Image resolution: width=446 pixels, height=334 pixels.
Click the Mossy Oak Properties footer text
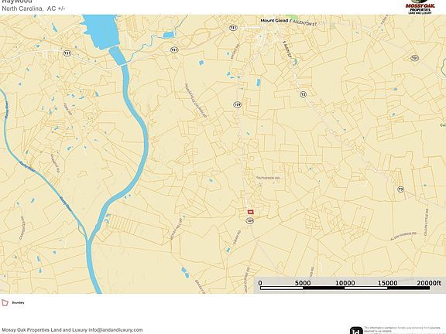point(44,329)
